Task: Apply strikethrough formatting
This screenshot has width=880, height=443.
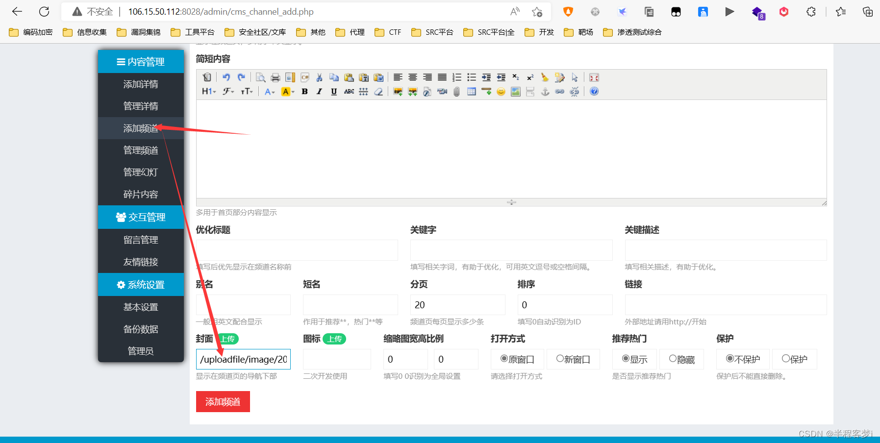Action: [349, 92]
